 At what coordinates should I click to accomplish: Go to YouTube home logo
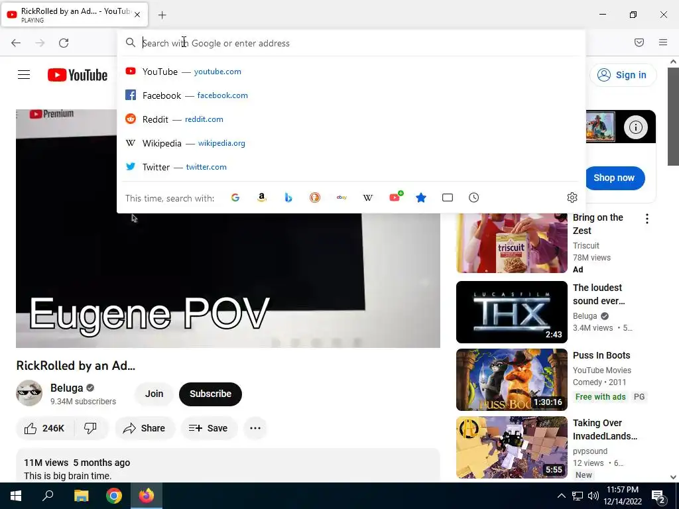[78, 75]
